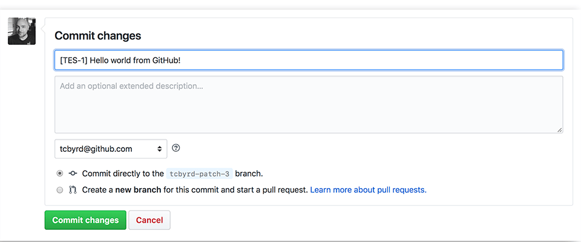The height and width of the screenshot is (242, 581).
Task: Click the 'Add an optional extended description' placeholder
Action: (131, 86)
